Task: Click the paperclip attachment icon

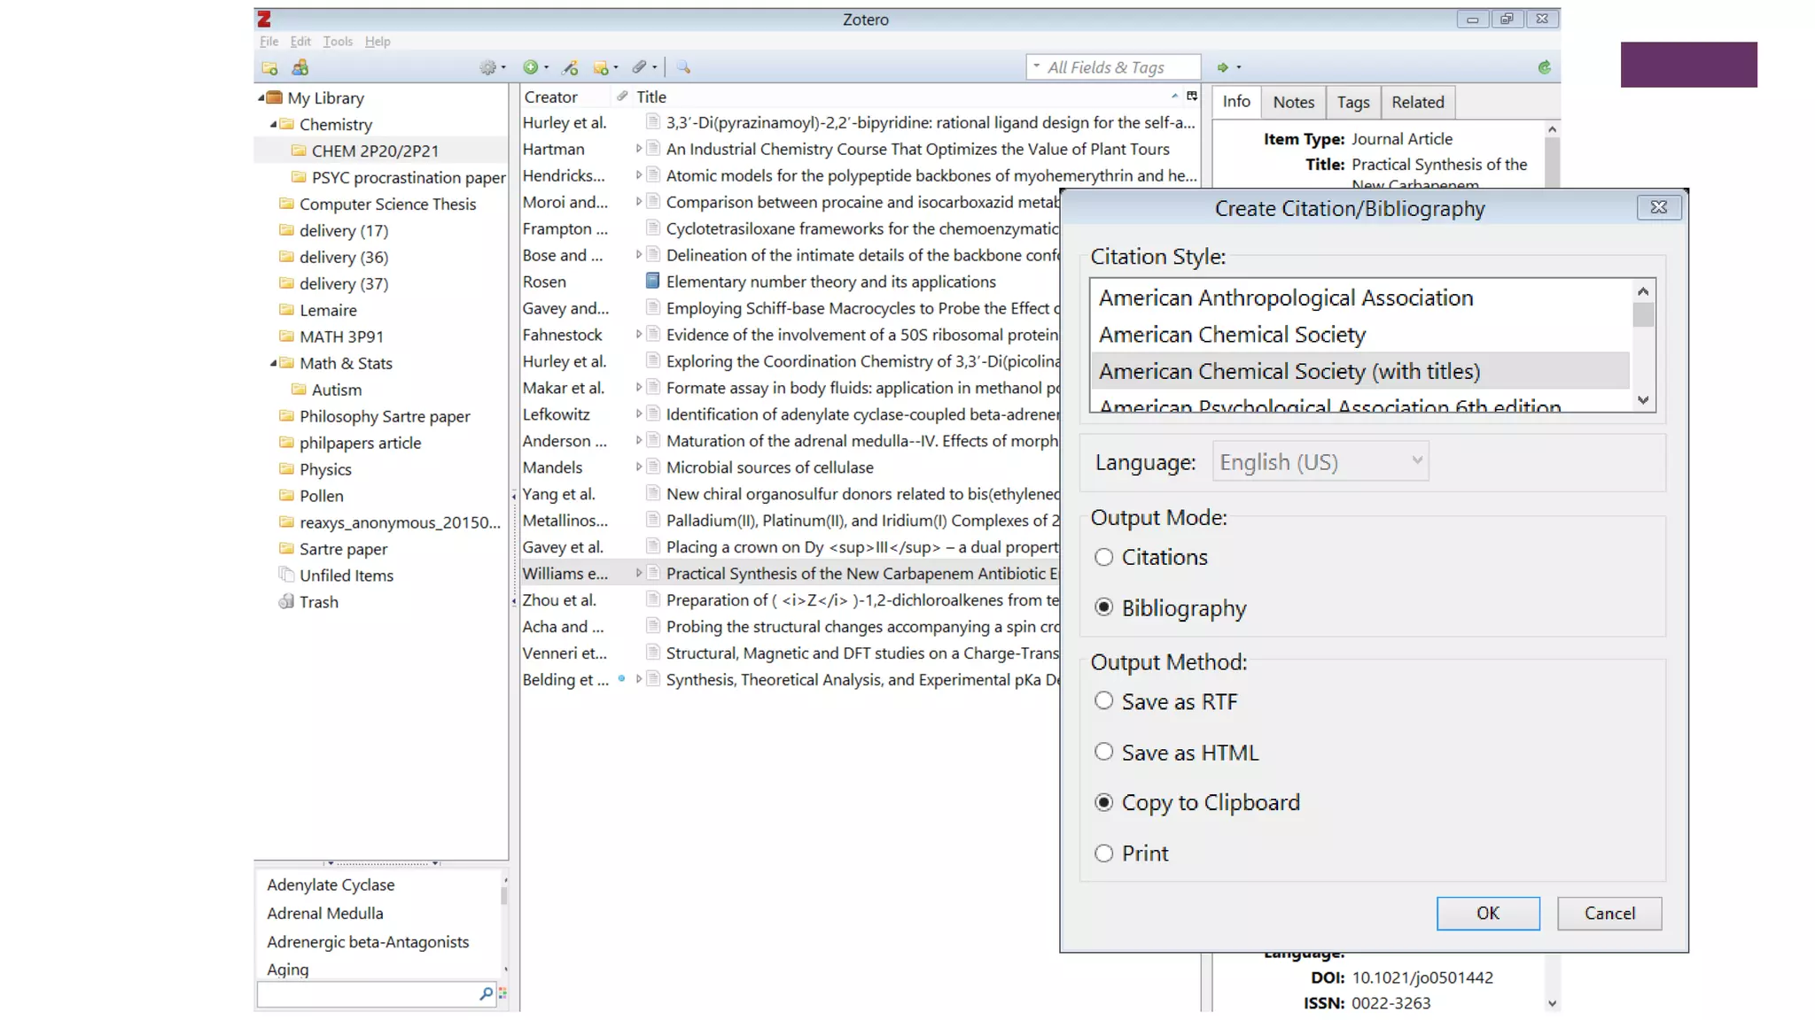Action: tap(639, 67)
